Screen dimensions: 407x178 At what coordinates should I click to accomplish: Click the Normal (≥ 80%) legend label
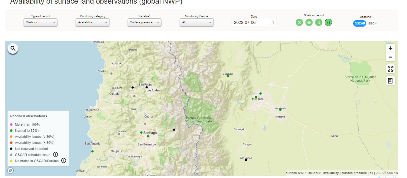(27, 131)
